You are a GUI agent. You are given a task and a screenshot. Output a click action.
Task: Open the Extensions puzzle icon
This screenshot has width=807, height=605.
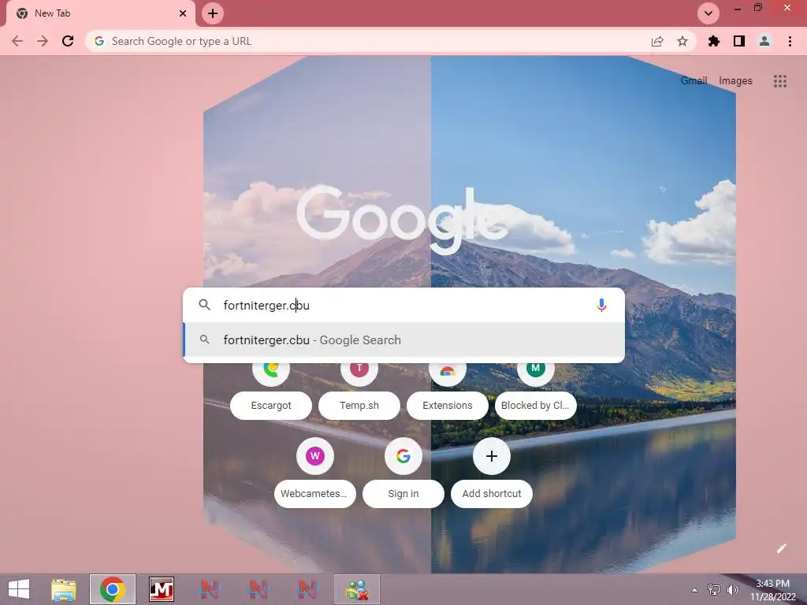[x=714, y=41]
